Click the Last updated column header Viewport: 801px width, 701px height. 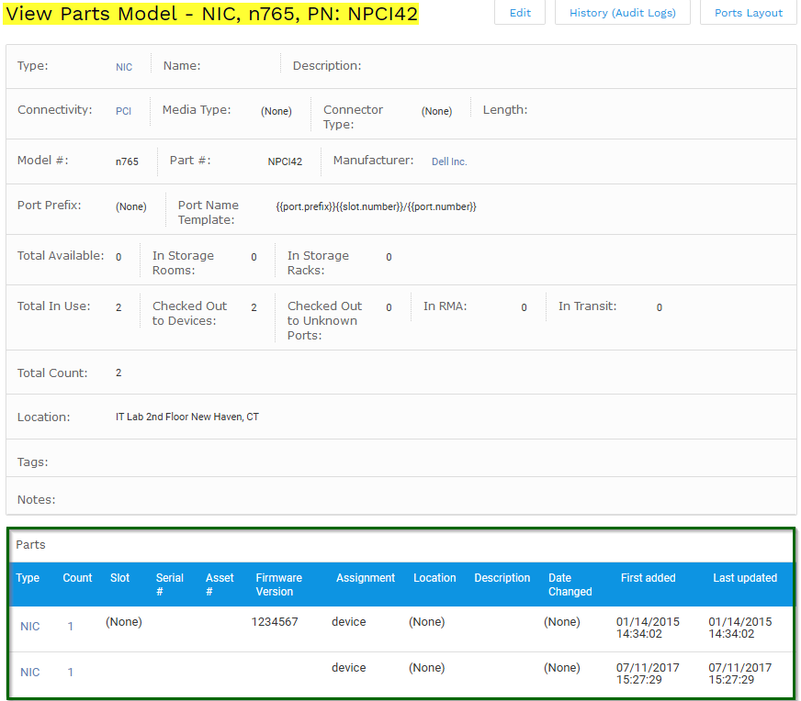(745, 578)
